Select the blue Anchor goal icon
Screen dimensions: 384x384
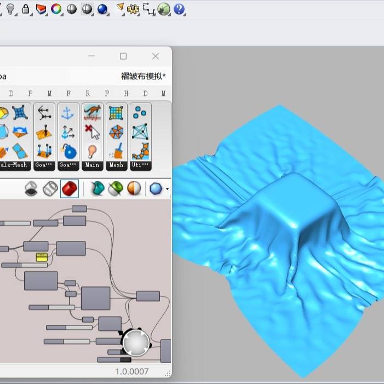tap(68, 113)
